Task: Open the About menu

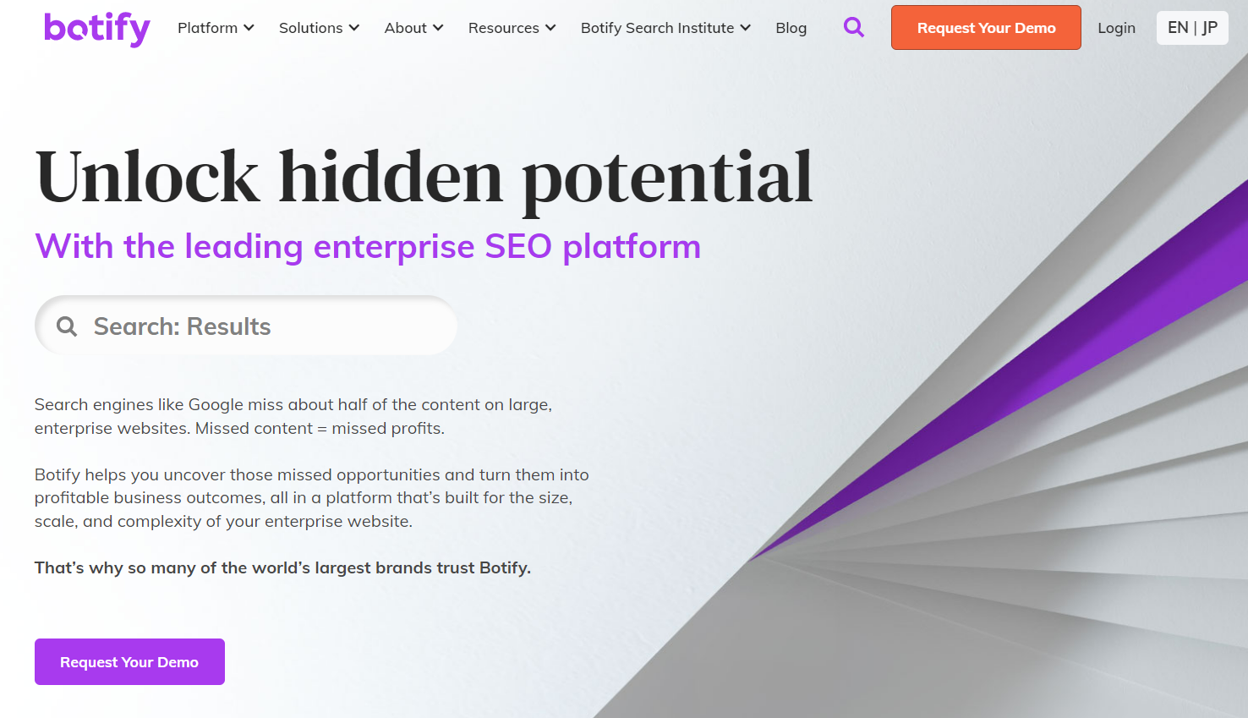Action: (x=406, y=27)
